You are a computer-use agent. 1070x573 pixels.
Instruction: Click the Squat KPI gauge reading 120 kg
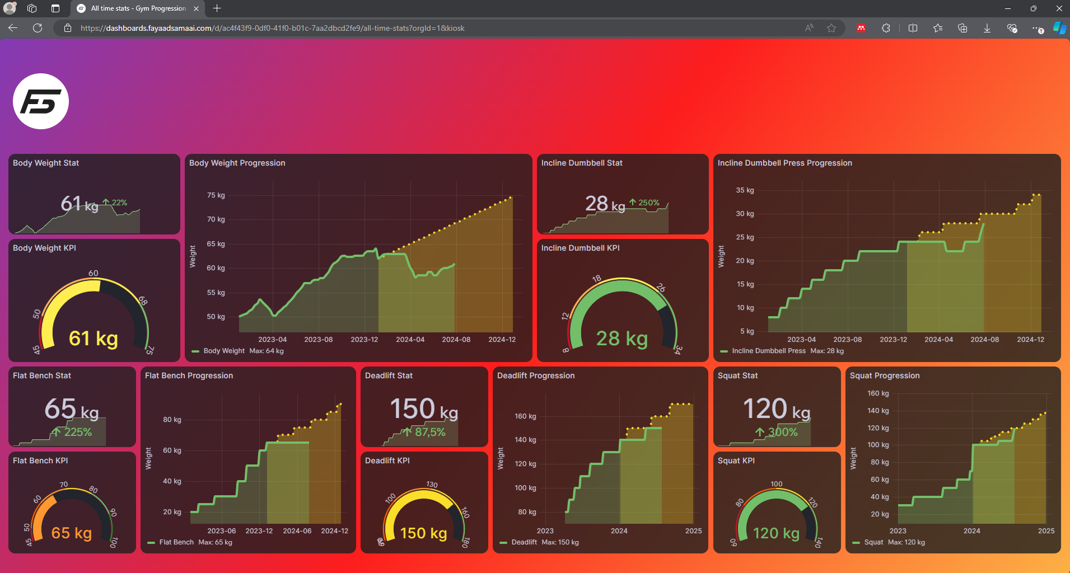pyautogui.click(x=776, y=515)
